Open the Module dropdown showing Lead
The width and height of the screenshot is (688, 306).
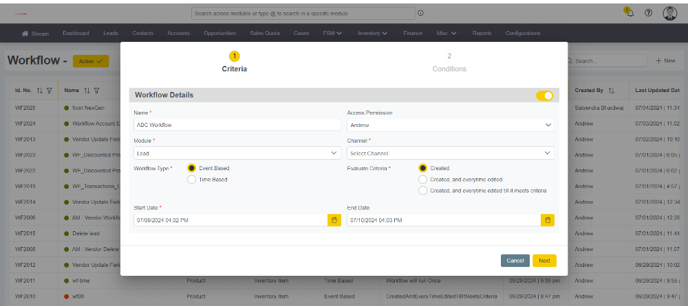coord(237,154)
